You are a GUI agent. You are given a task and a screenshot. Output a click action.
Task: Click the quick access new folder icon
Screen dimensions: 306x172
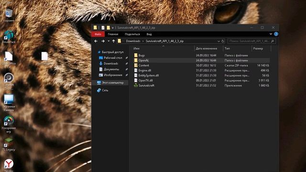pyautogui.click(x=108, y=28)
